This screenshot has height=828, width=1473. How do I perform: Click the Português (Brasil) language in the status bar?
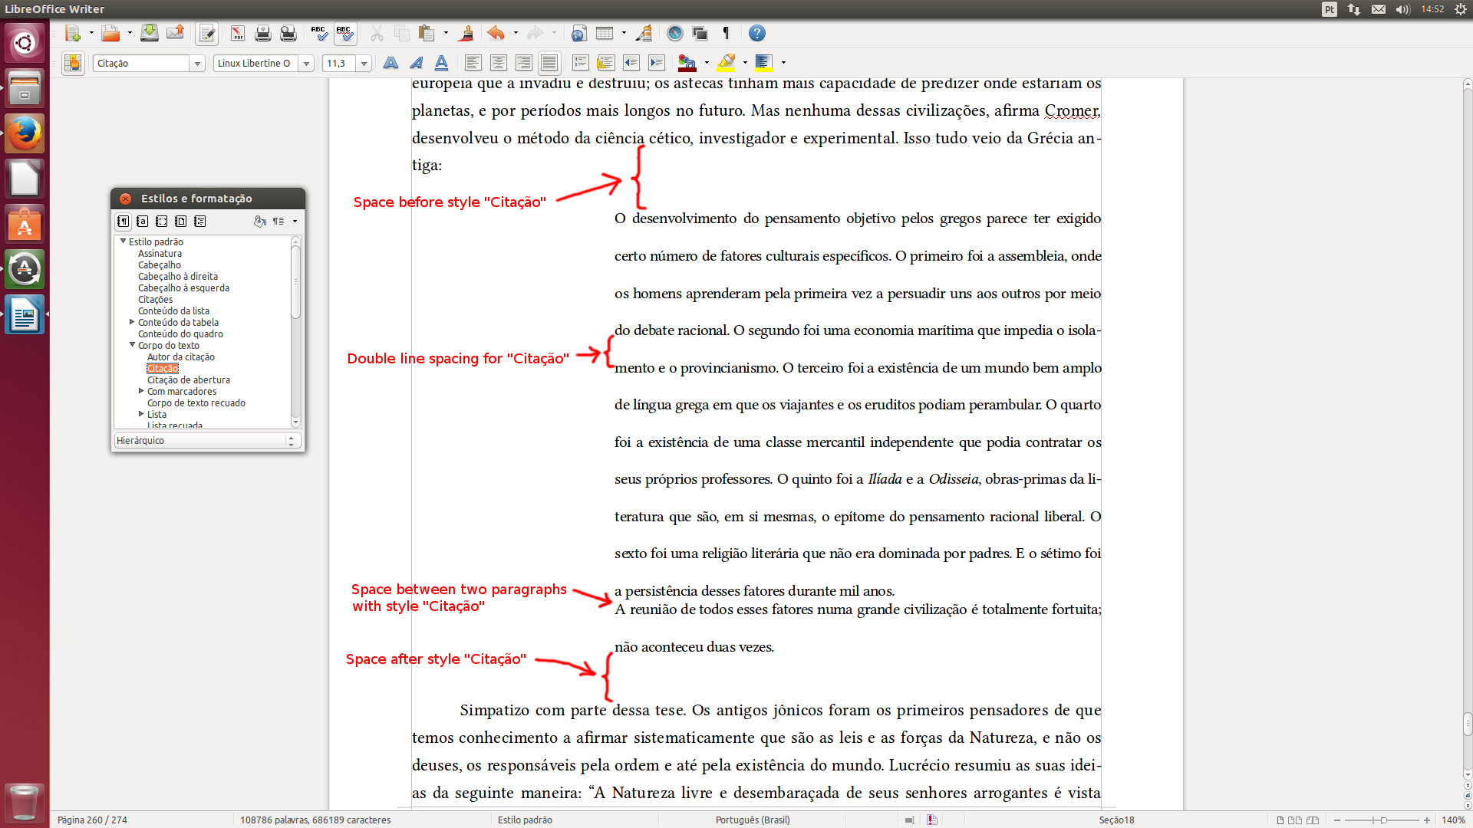(752, 820)
